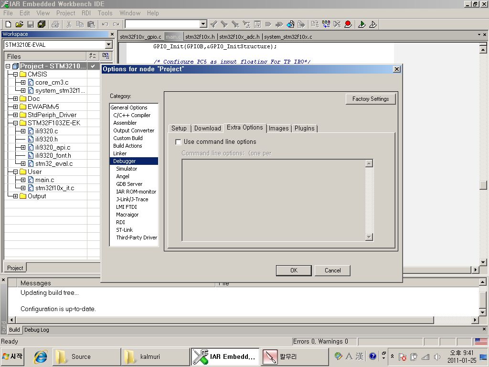
Task: Open the Tools menu
Action: pos(105,13)
